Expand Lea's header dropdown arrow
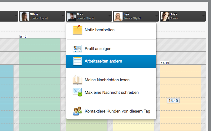Viewport: 211px width, 131px height. coord(157,16)
